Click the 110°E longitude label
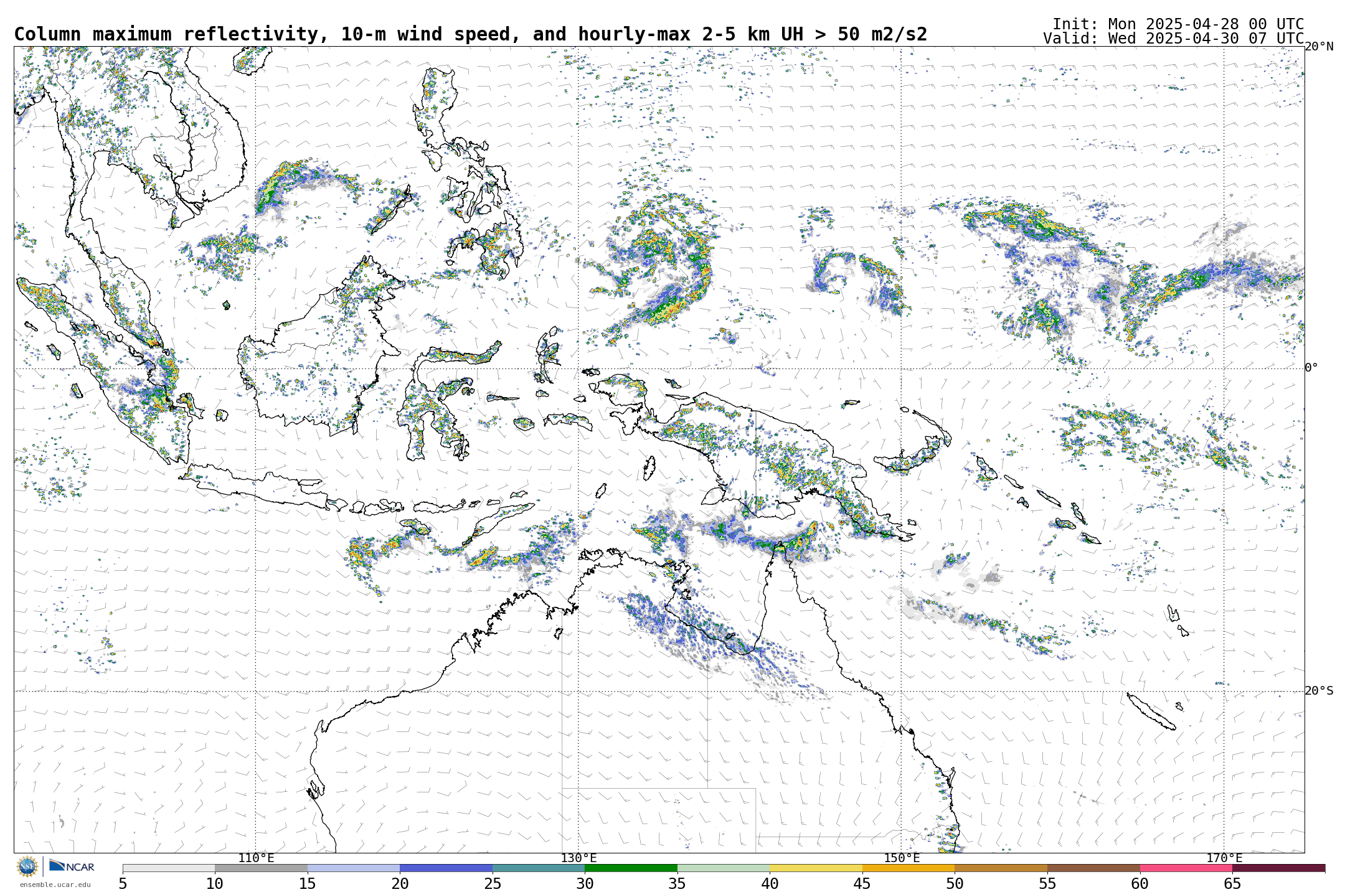The image size is (1345, 892). pos(256,858)
